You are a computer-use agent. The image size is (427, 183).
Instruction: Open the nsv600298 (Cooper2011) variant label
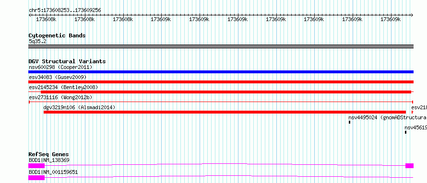coord(60,67)
